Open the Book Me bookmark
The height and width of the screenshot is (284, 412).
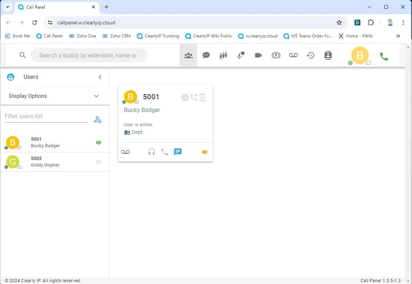[17, 36]
